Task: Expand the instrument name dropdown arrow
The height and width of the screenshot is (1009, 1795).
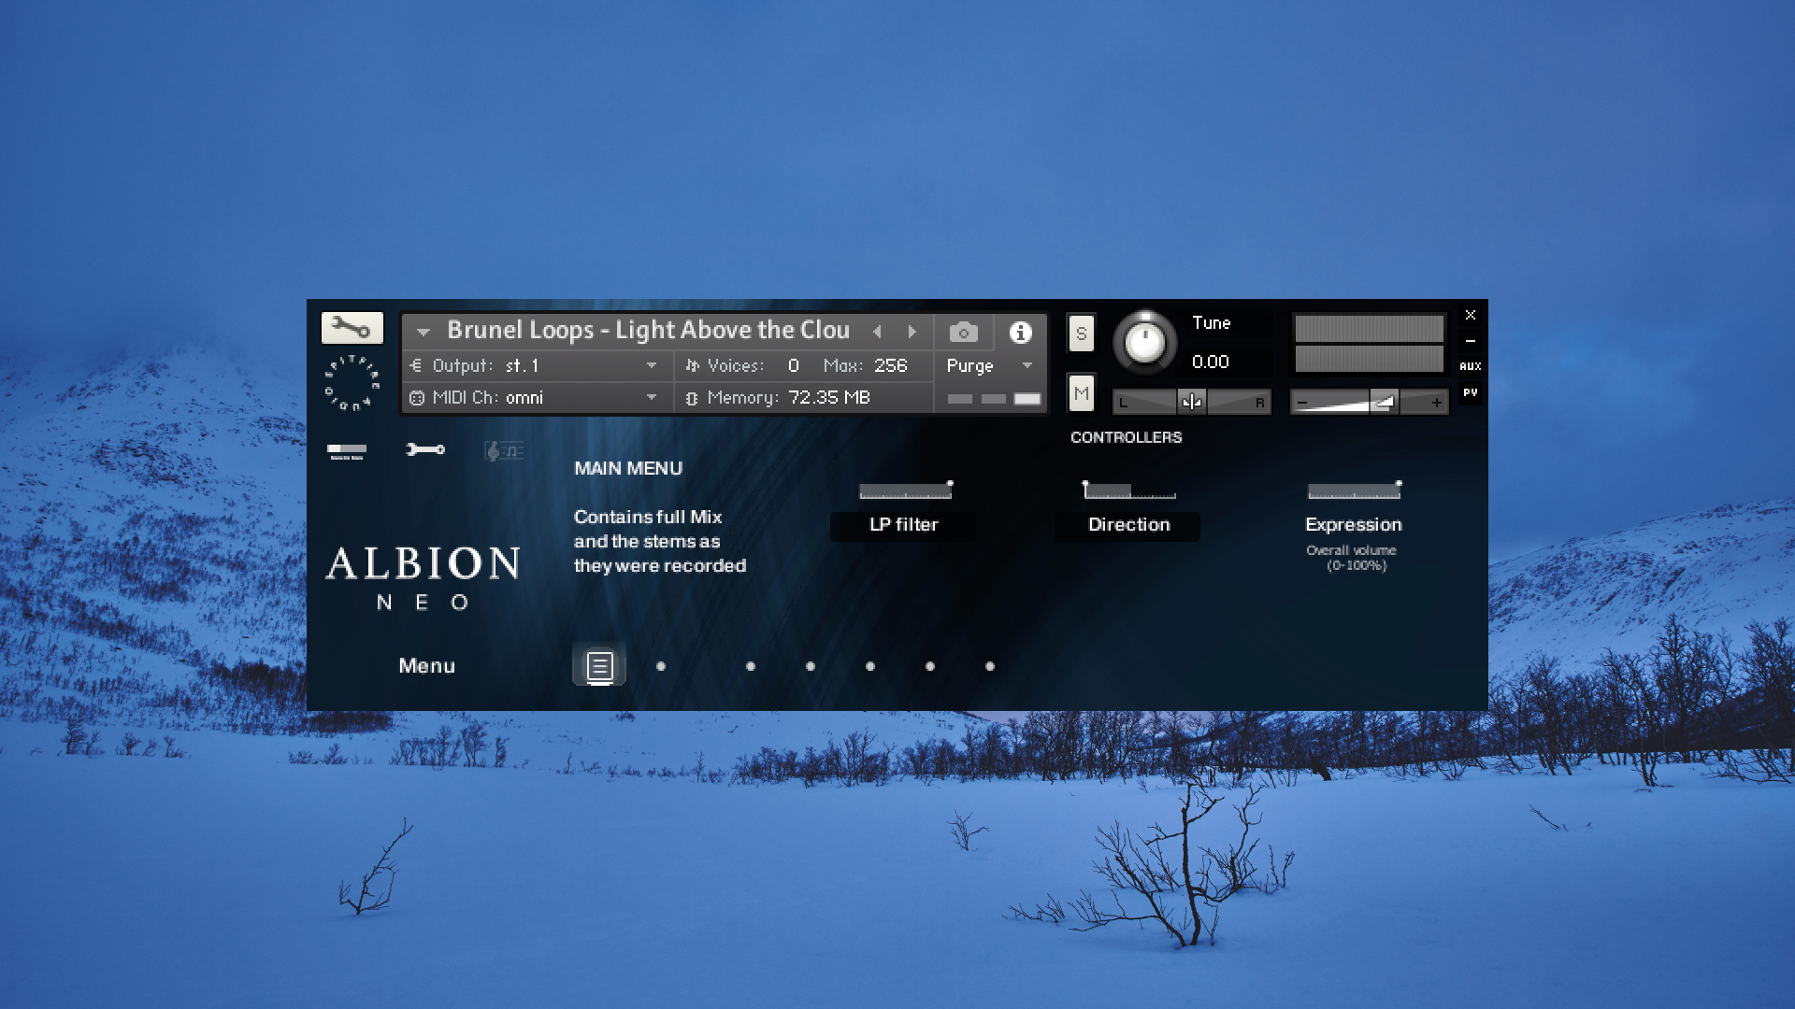Action: 424,332
